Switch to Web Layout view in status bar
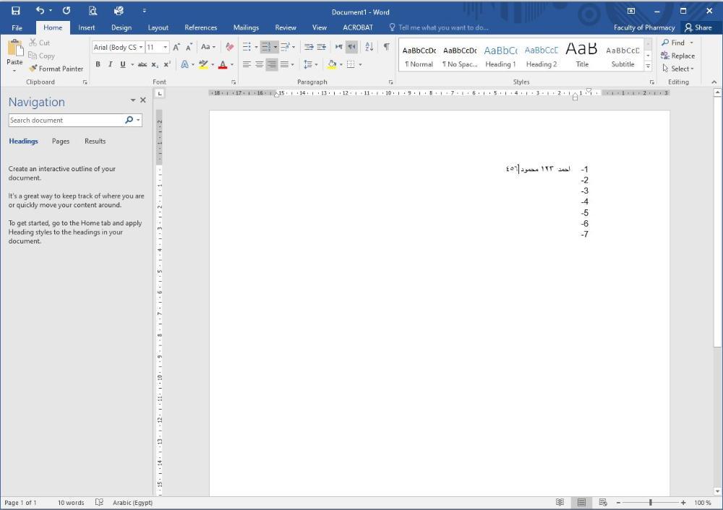 pyautogui.click(x=603, y=503)
